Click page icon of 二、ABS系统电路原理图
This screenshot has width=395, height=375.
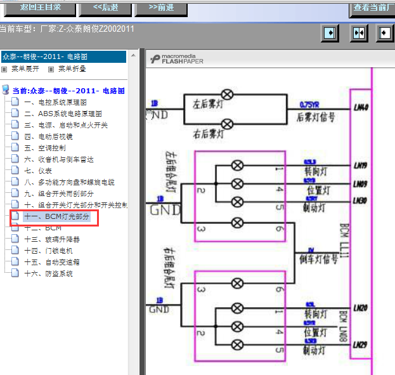click(15, 113)
